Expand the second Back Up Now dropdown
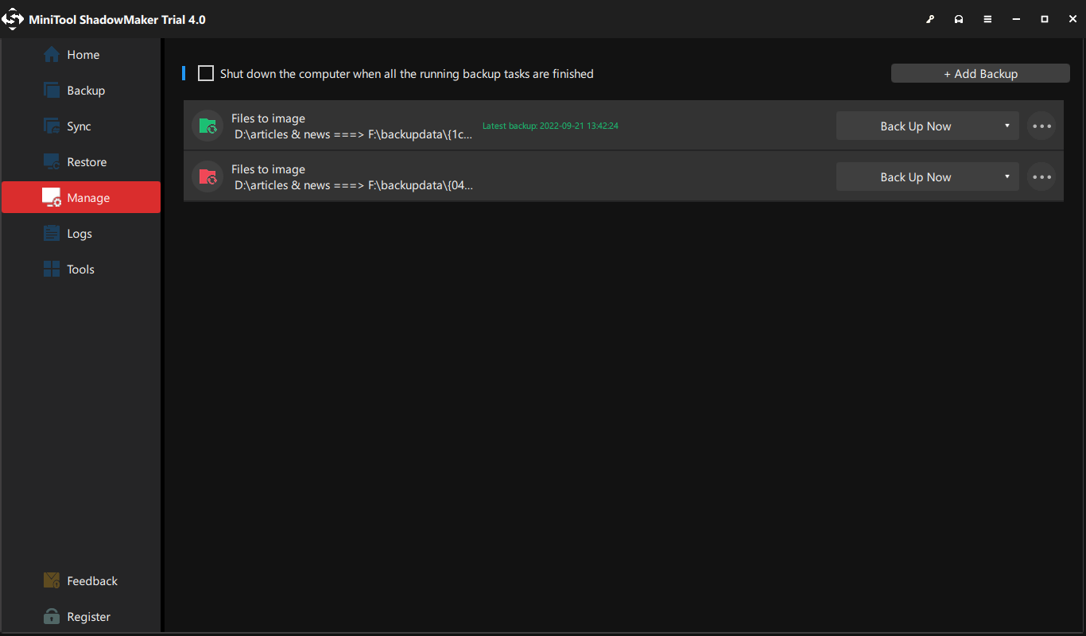1086x636 pixels. tap(1006, 176)
